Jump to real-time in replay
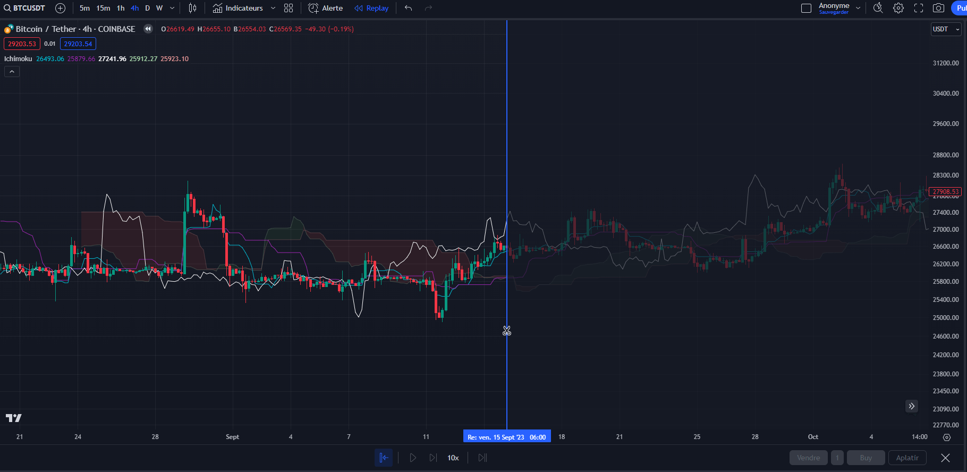Image resolution: width=967 pixels, height=472 pixels. [x=482, y=458]
